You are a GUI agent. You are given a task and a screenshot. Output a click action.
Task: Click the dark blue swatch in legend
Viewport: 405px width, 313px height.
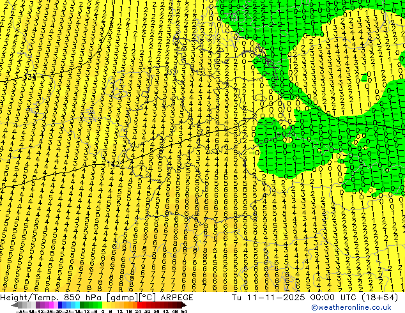60,305
